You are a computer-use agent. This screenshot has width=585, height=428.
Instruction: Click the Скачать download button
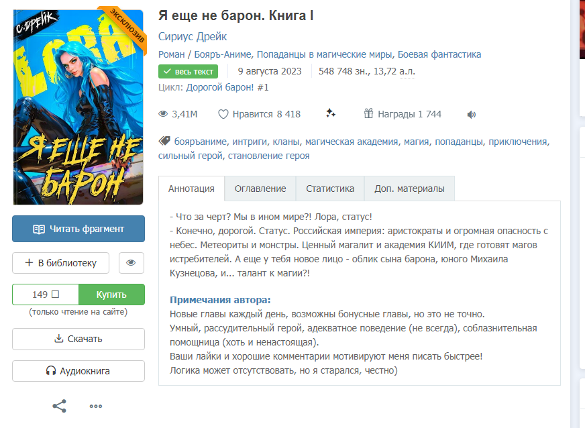(x=78, y=339)
